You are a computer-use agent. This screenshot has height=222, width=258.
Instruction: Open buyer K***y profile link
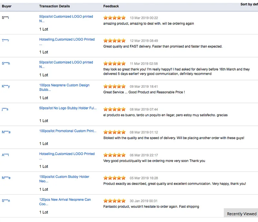point(6,86)
